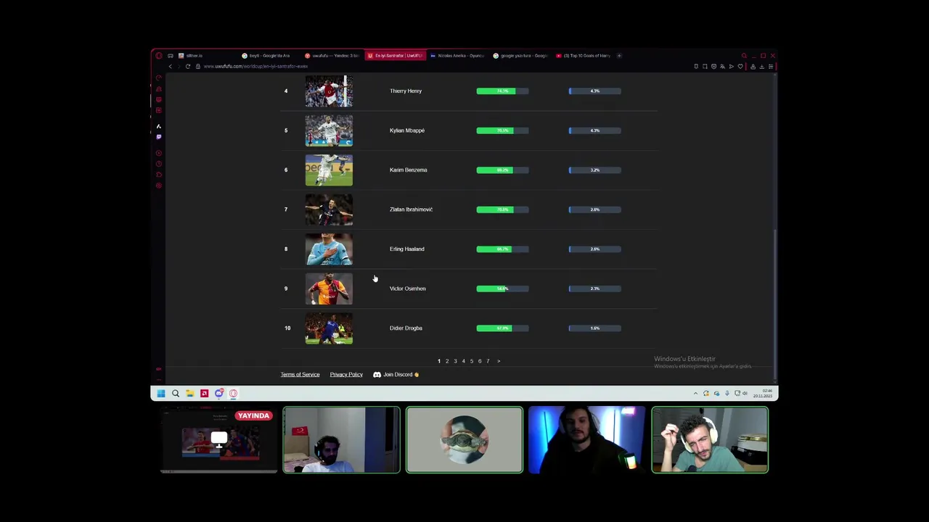Screen dimensions: 929x522
Task: Click the name Victor Osimhen
Action: click(x=407, y=289)
